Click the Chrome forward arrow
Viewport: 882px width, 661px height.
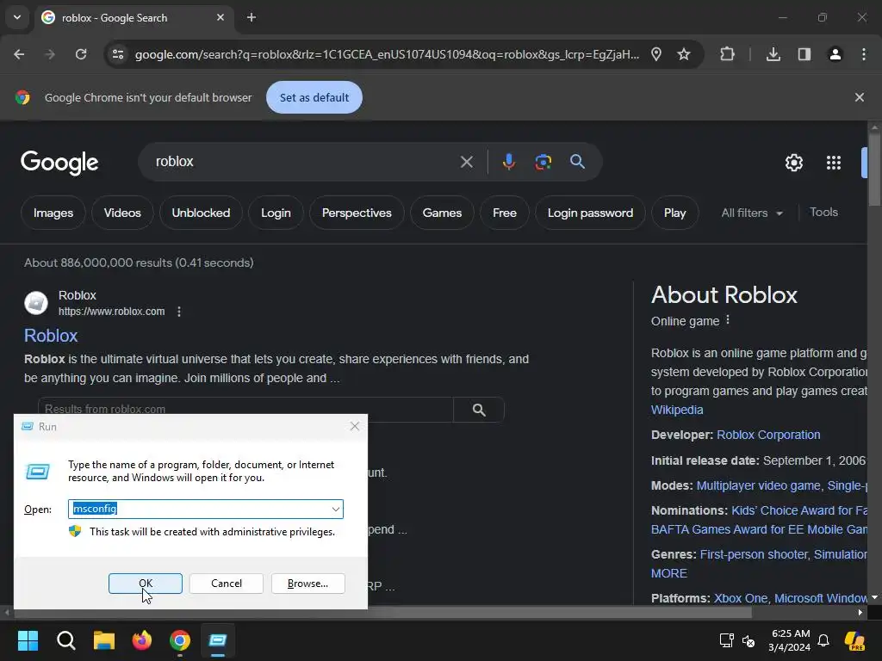(50, 54)
